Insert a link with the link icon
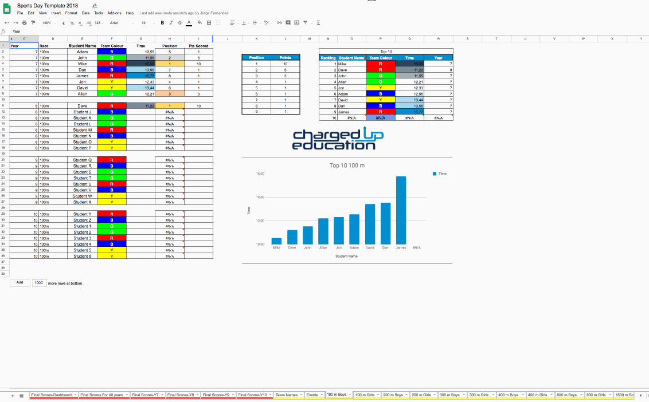Viewport: 649px width, 402px height. click(279, 23)
